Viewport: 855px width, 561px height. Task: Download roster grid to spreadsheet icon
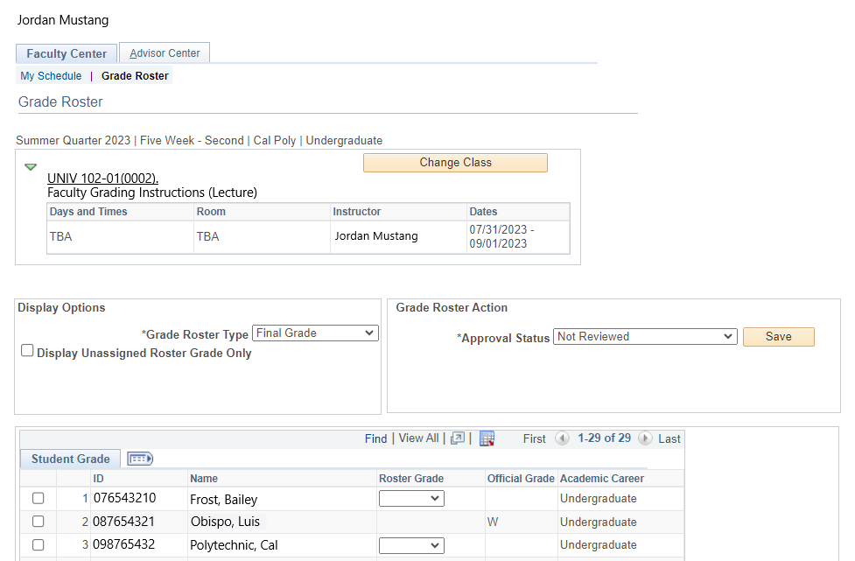[487, 438]
